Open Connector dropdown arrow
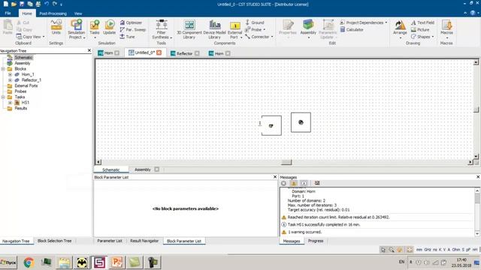This screenshot has width=481, height=270. click(x=272, y=37)
